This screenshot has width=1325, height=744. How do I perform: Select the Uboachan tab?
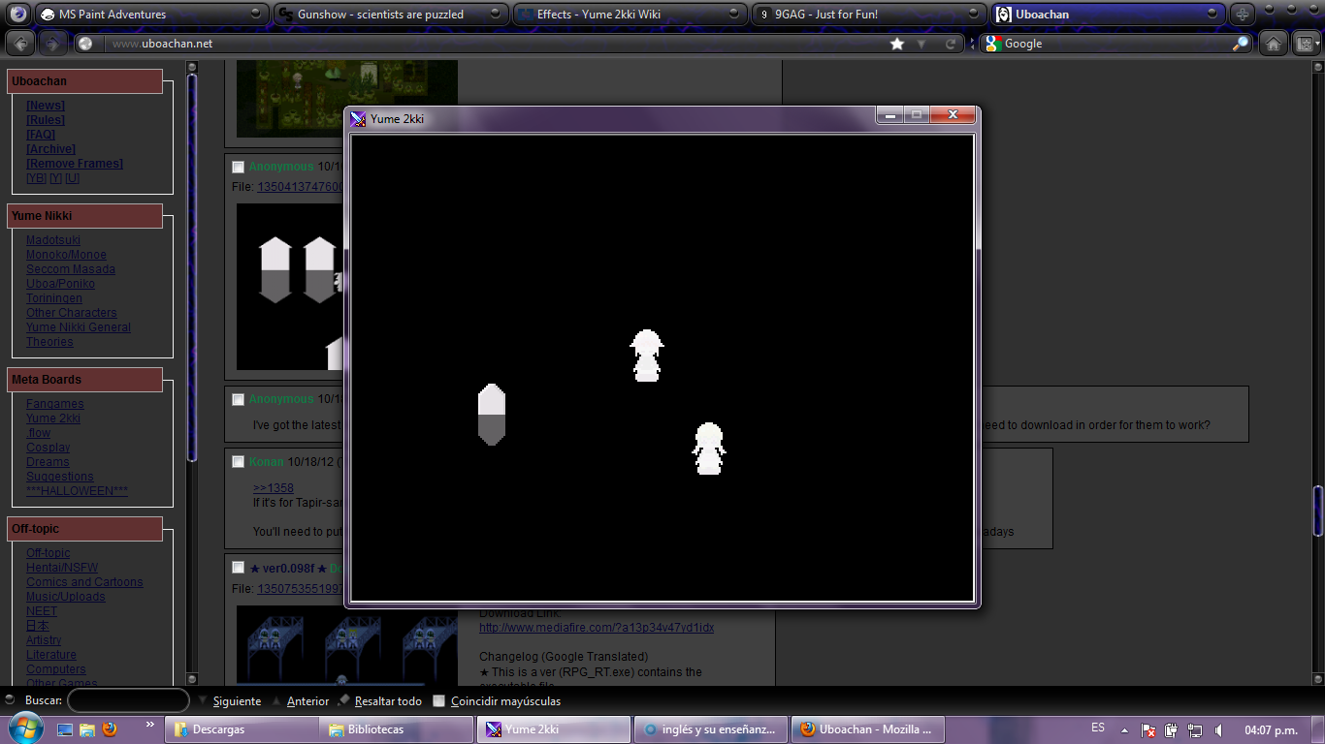pyautogui.click(x=1109, y=15)
